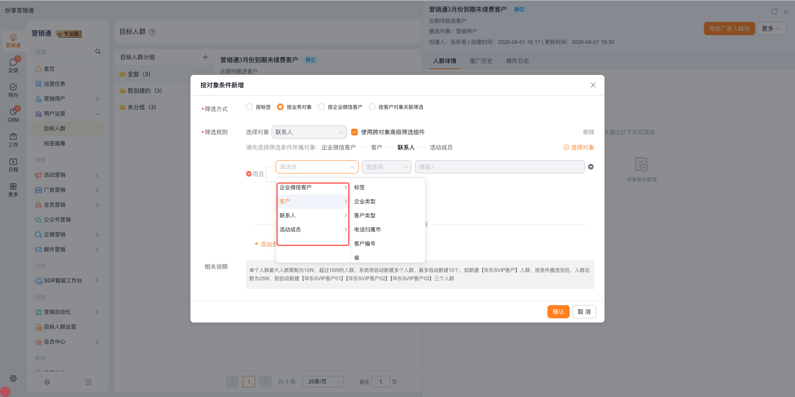Expand 活动成员 in cascader menu

click(x=313, y=230)
